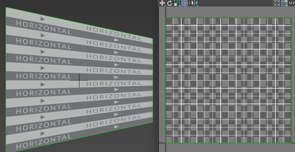
Task: Activate the Rotate UV tool icon
Action: (x=170, y=3)
